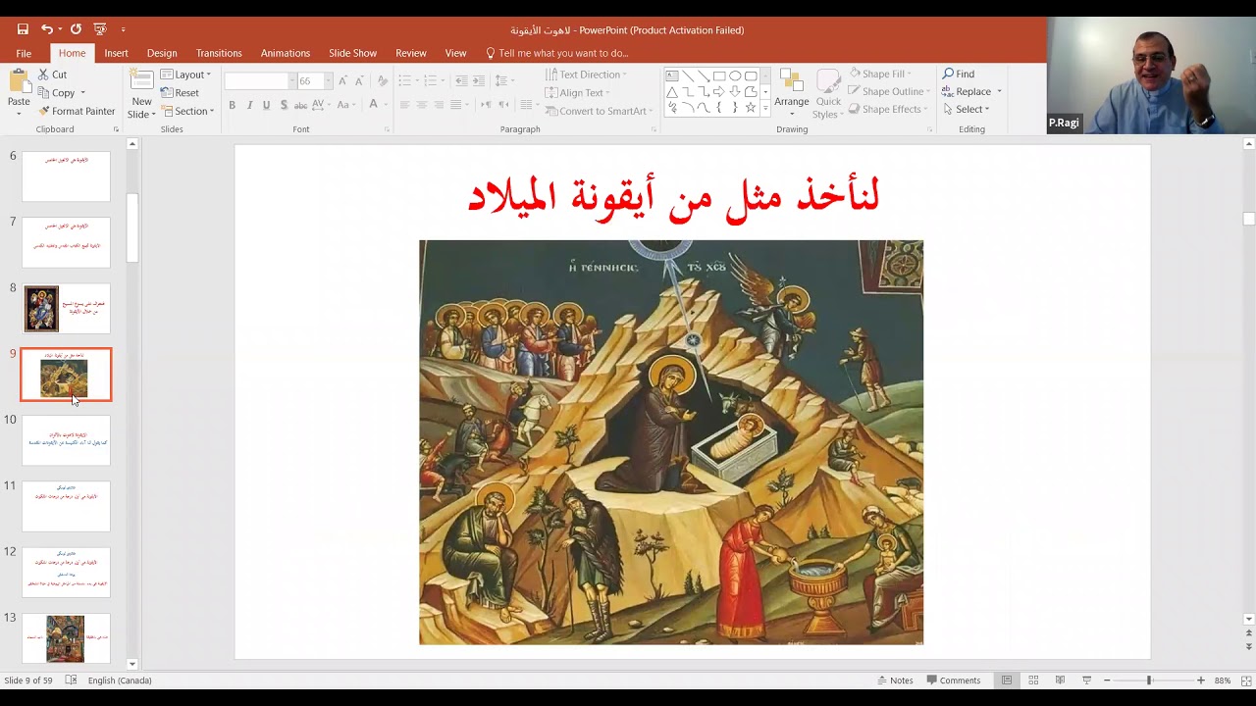
Task: Select the star shape in gallery
Action: point(751,108)
